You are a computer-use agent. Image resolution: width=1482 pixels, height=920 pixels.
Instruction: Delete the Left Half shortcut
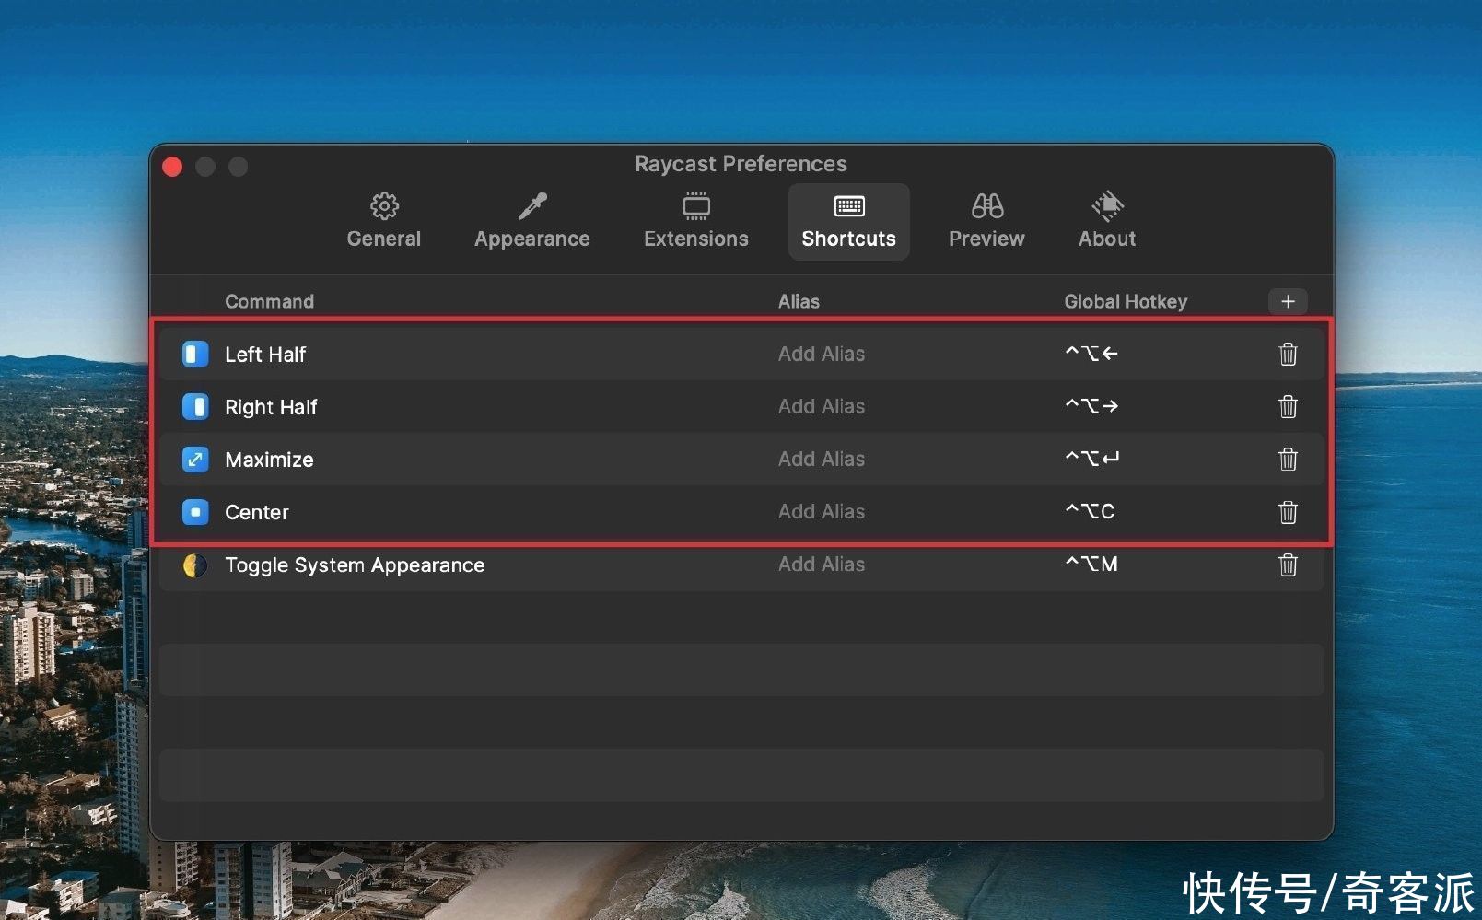click(x=1288, y=354)
